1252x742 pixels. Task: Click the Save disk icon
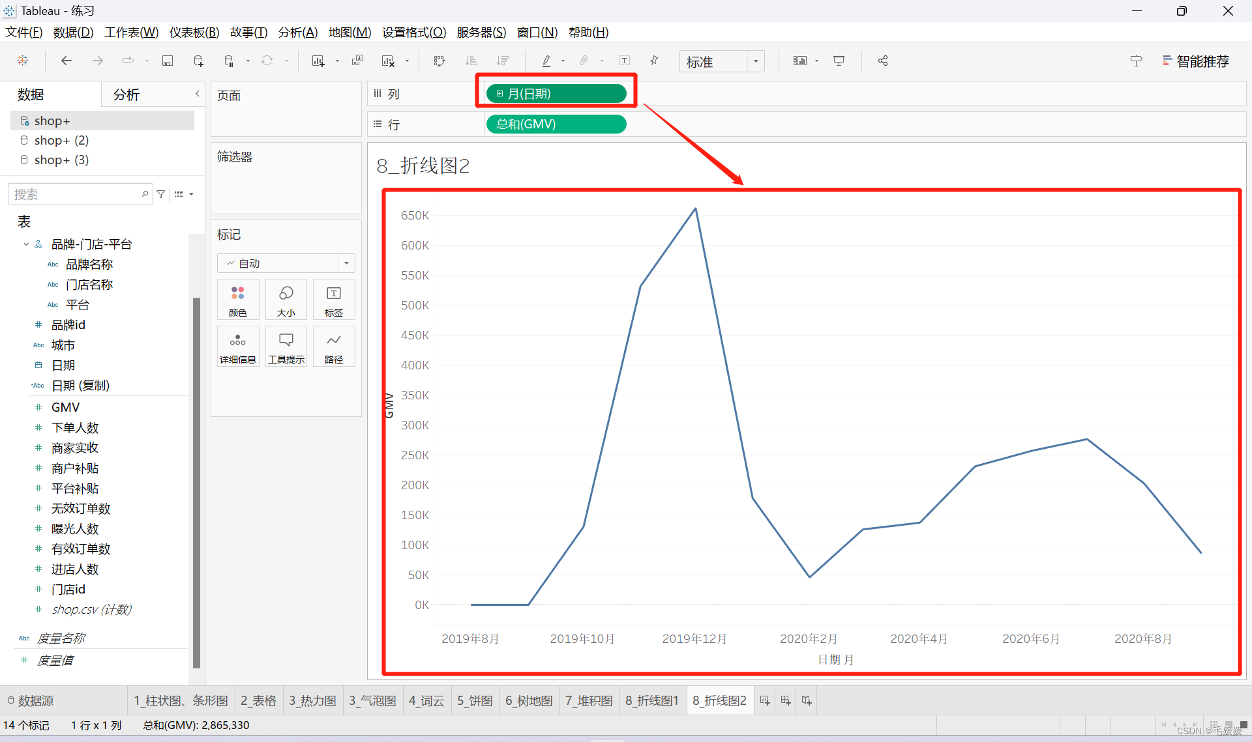point(168,61)
